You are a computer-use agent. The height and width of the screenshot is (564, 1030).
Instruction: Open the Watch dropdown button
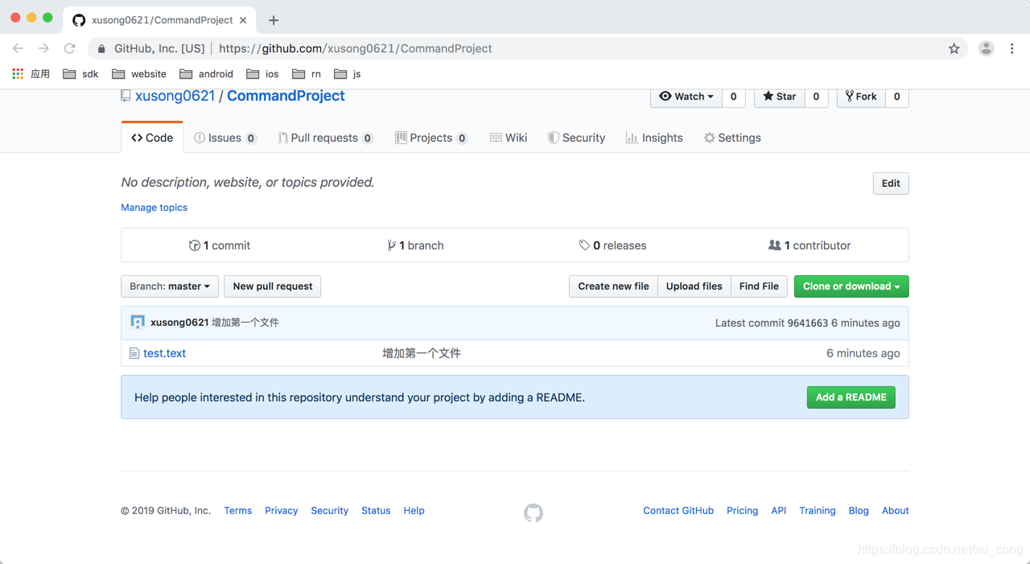(686, 97)
